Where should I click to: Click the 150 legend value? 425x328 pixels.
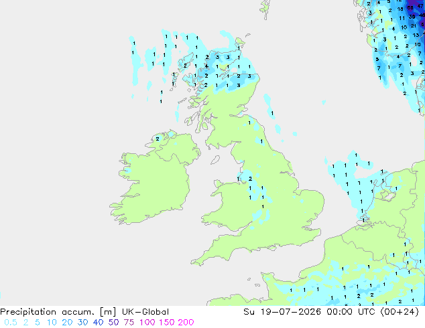tap(167, 323)
